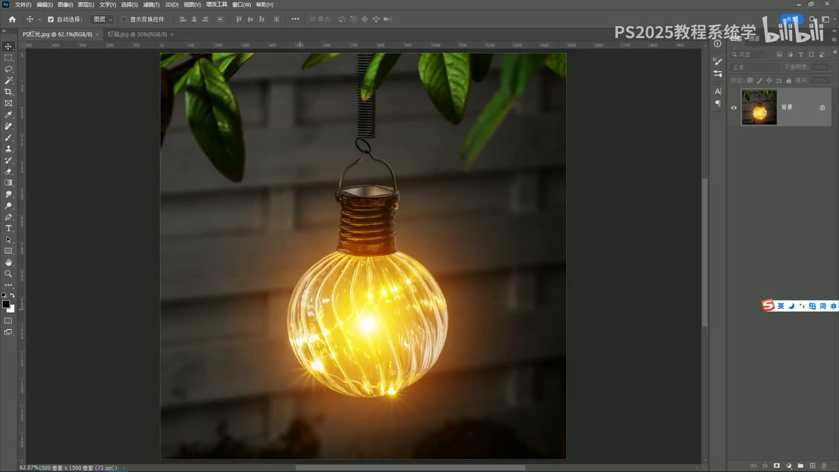
Task: Toggle smart object filter in Layers panel
Action: click(822, 54)
